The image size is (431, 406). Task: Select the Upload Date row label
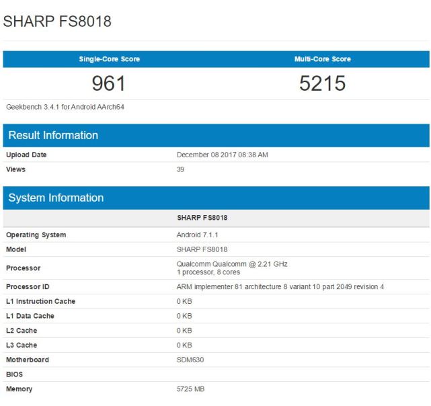[26, 155]
